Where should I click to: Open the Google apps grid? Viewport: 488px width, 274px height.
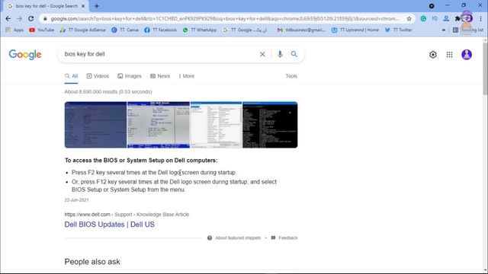(449, 55)
